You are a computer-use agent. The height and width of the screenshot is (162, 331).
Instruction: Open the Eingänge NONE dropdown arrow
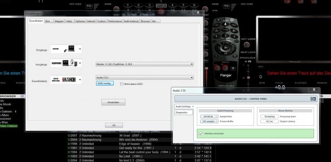click(x=80, y=49)
